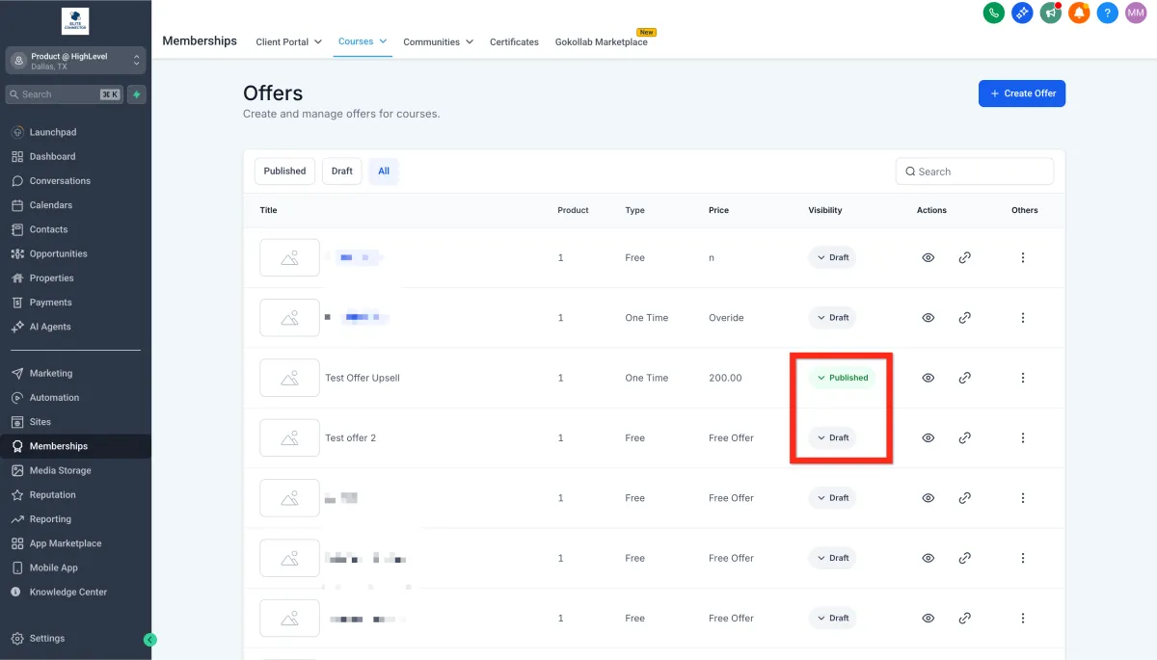Select Memberships in sidebar

click(76, 446)
